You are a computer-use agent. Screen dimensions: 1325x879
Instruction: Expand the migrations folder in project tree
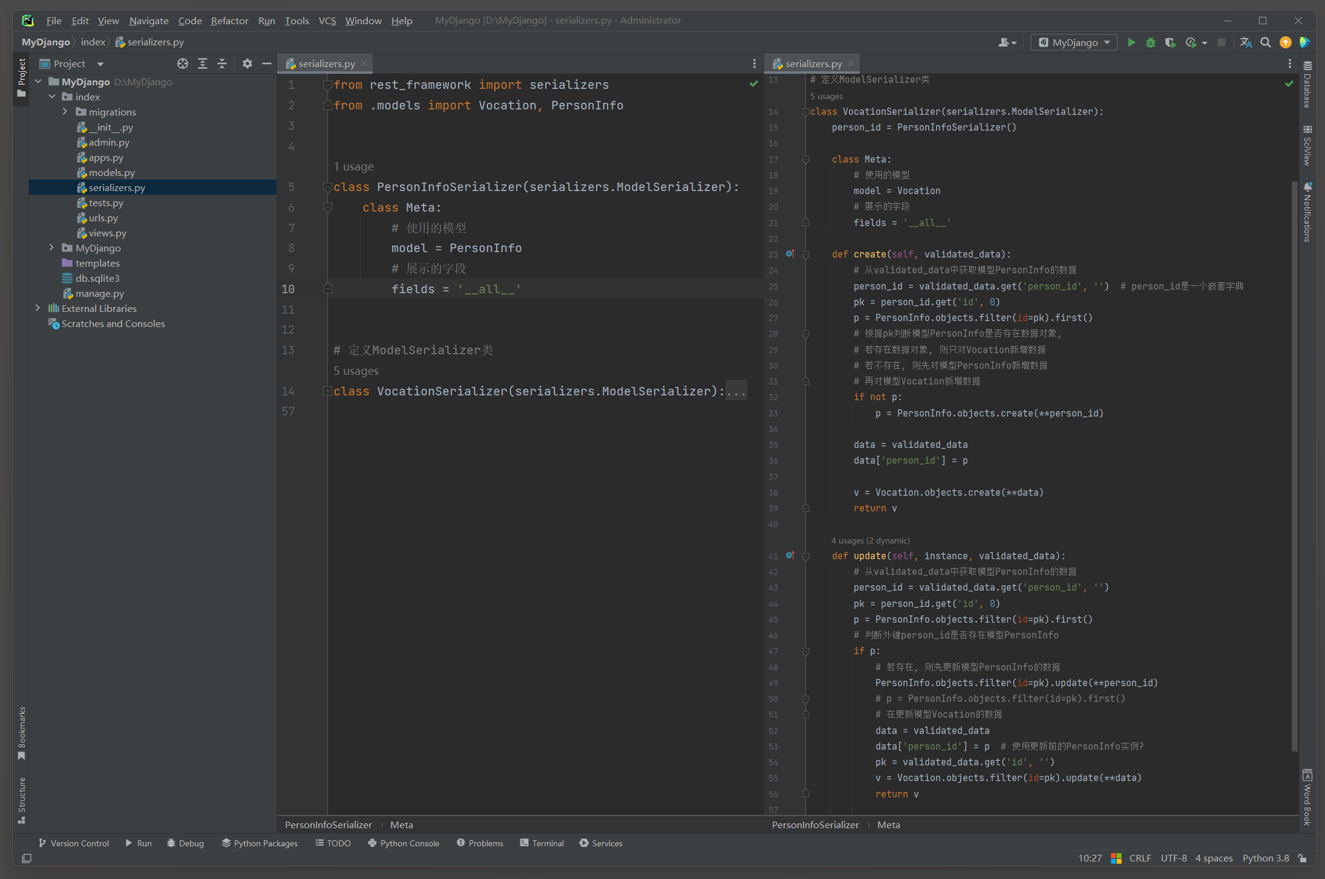[x=65, y=112]
